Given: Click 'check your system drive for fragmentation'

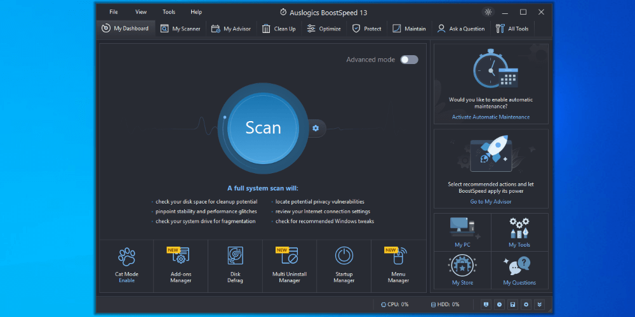Looking at the screenshot, I should click(205, 221).
